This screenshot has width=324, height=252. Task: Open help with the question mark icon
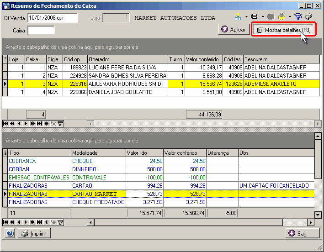coord(10,234)
